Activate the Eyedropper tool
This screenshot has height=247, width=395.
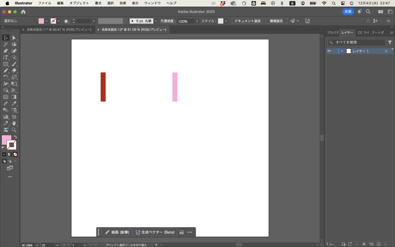click(x=14, y=103)
